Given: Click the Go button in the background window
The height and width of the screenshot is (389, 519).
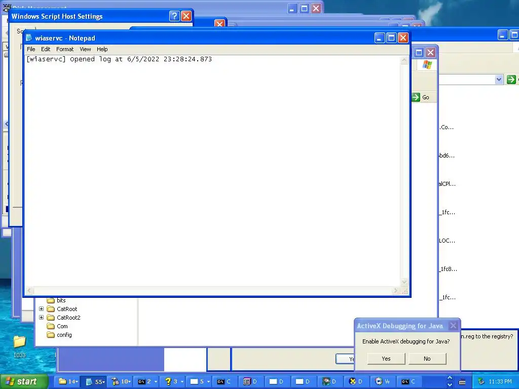Looking at the screenshot, I should coord(421,97).
